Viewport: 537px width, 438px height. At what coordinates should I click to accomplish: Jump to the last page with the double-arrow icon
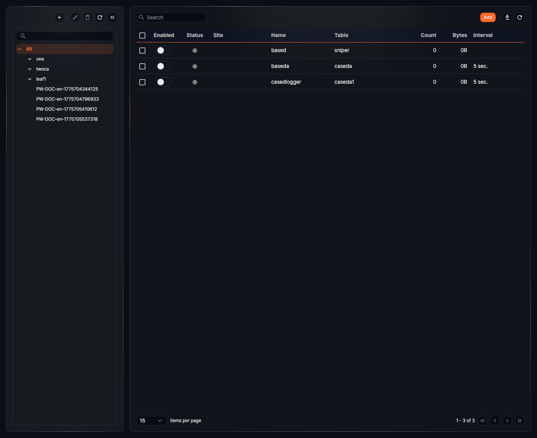(520, 421)
